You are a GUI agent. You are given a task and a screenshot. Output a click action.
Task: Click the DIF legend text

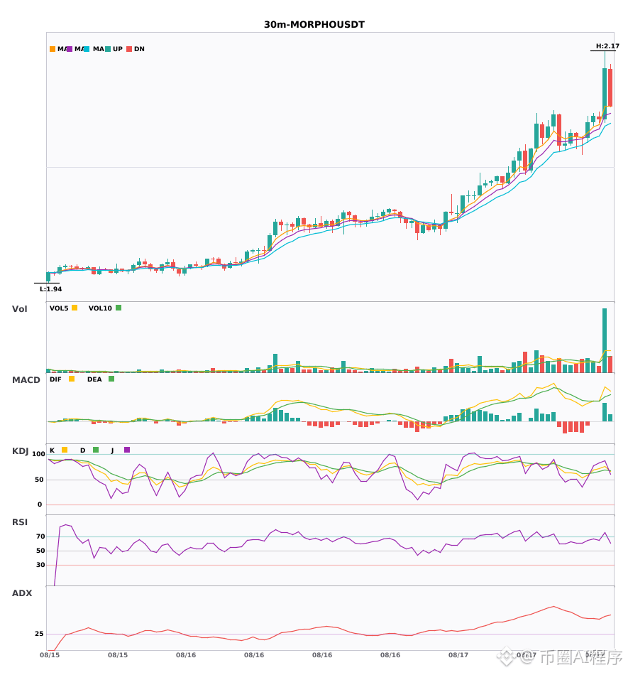(x=55, y=379)
